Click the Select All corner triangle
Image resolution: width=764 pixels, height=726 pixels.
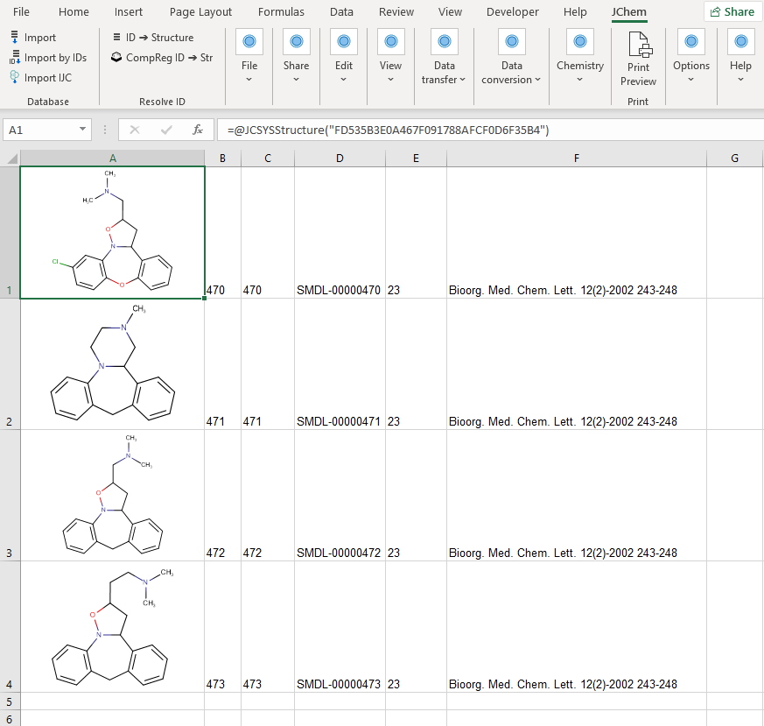[11, 158]
